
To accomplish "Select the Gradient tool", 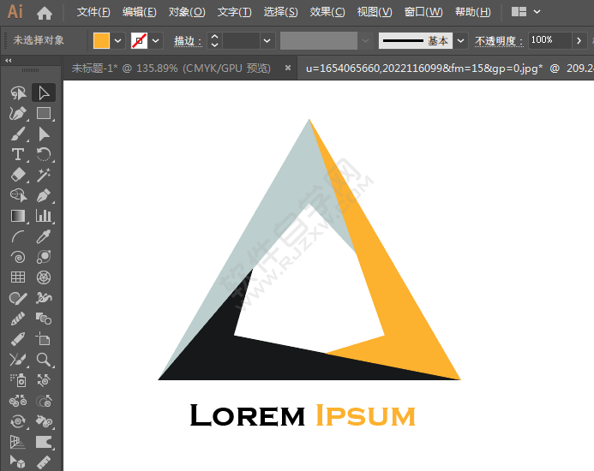I will tap(17, 216).
